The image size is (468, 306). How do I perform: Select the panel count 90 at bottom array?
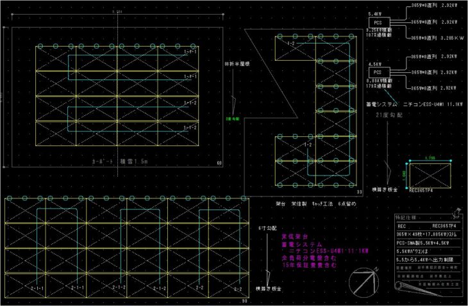click(244, 301)
